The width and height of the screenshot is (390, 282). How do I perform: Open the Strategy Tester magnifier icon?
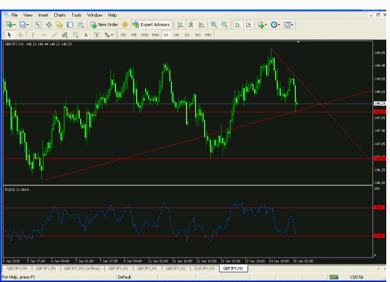click(x=80, y=24)
